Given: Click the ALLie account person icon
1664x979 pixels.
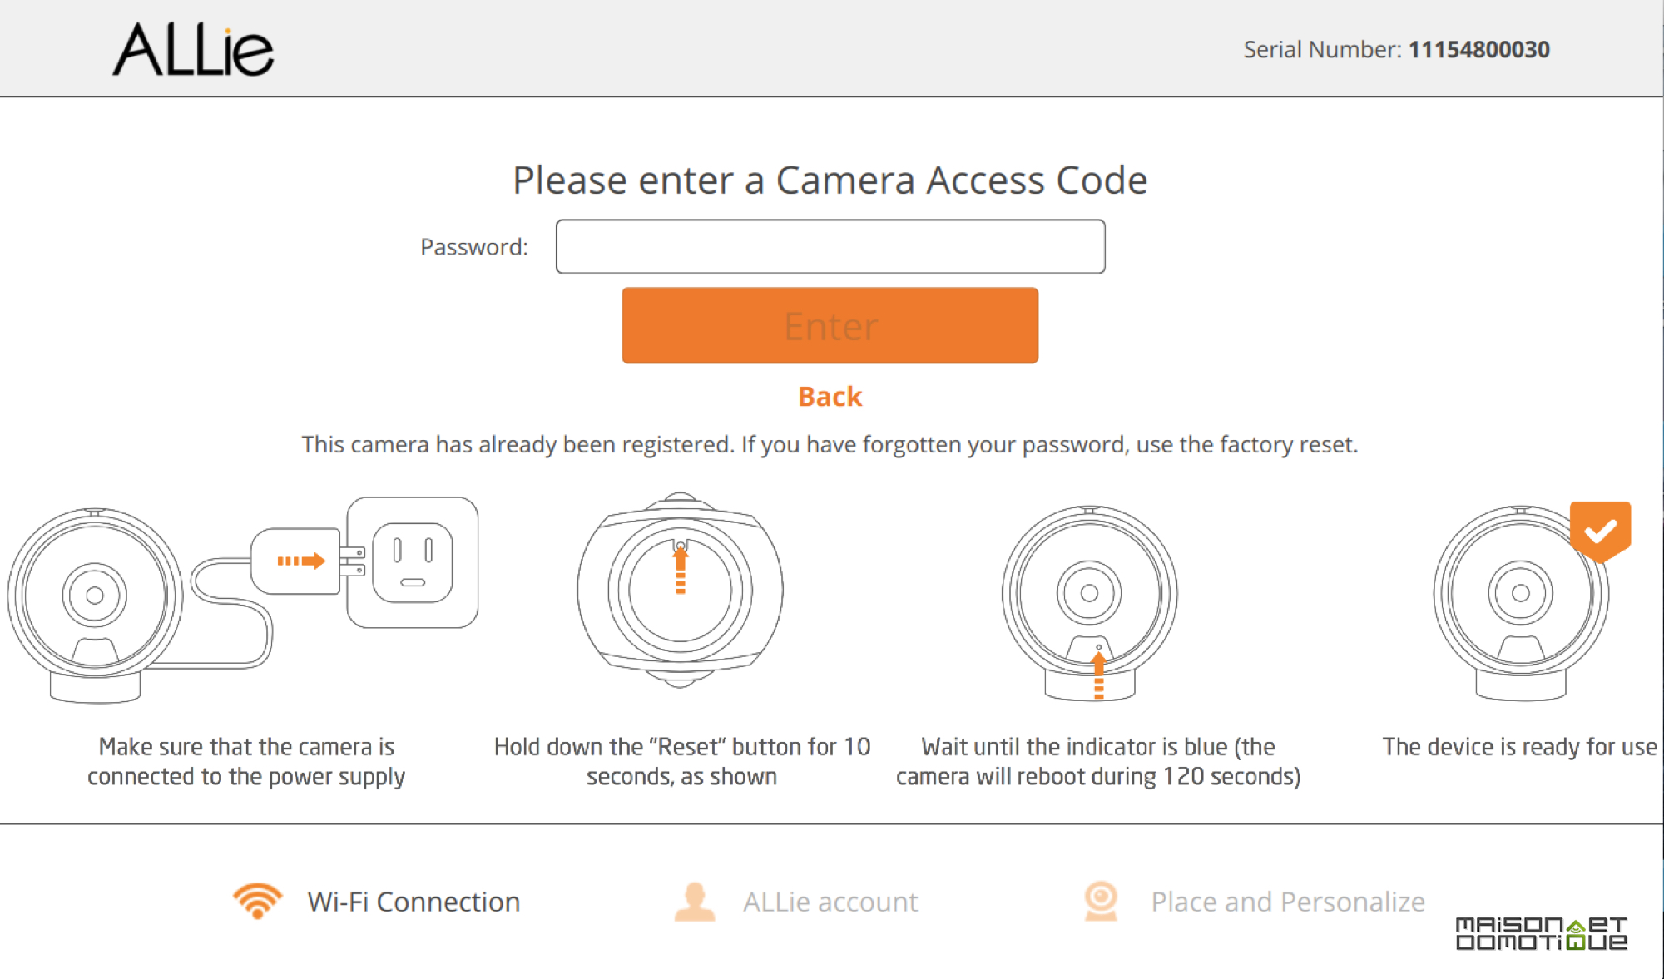Looking at the screenshot, I should [x=695, y=902].
